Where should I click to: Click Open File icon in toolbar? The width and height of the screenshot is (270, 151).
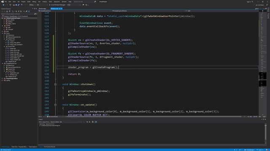pyautogui.click(x=14, y=5)
